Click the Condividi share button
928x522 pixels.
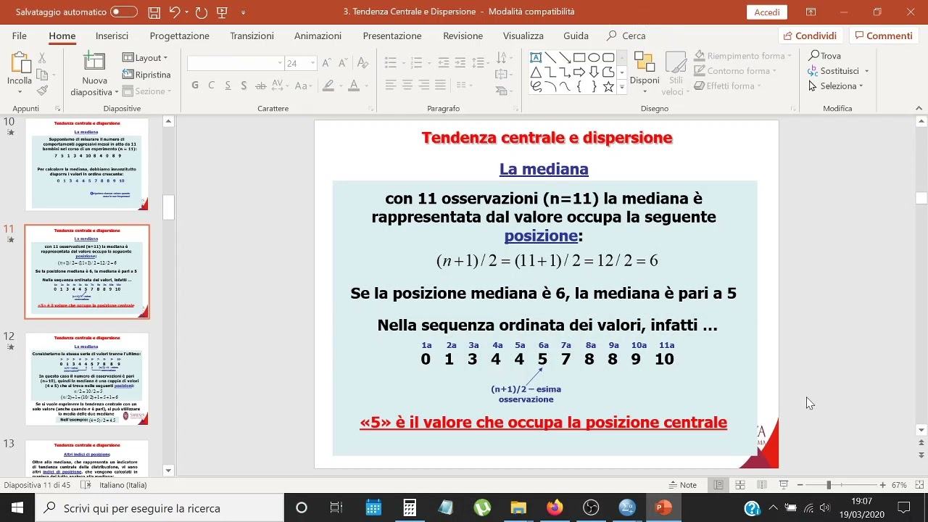coord(810,36)
